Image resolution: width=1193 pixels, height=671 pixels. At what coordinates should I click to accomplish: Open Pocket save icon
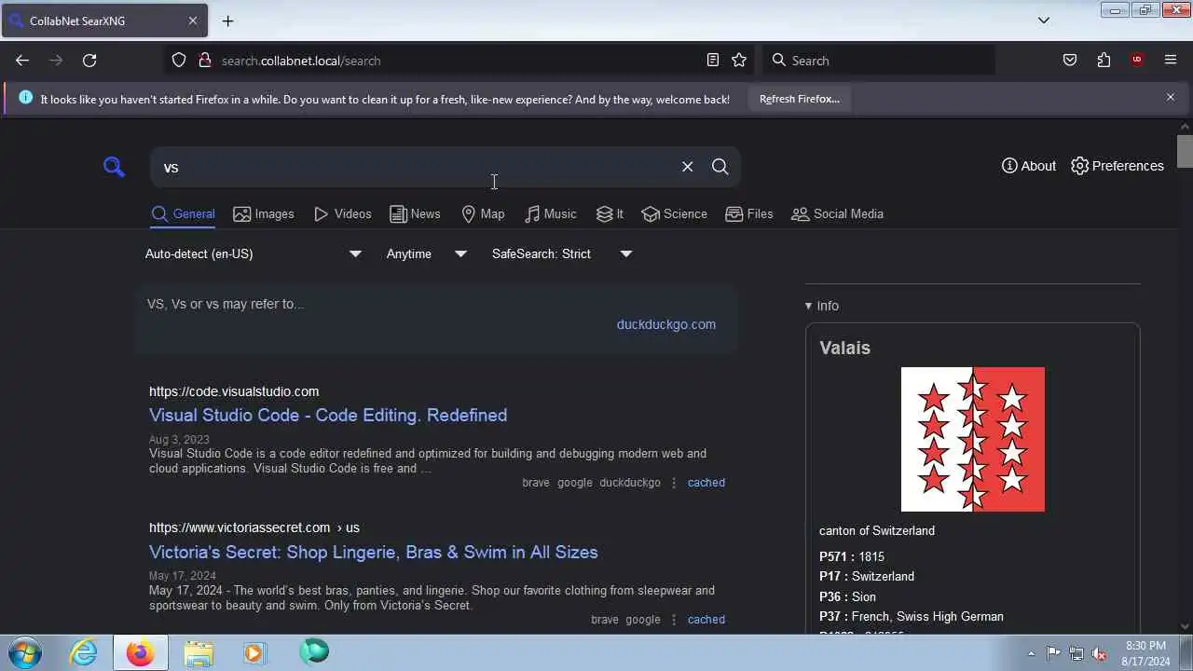pos(1070,61)
